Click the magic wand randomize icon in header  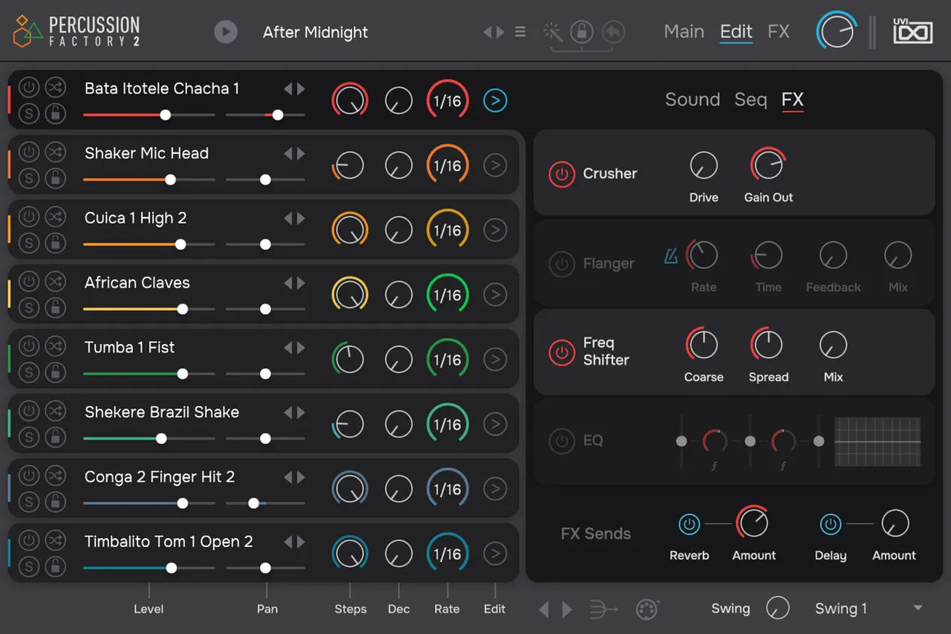[x=552, y=32]
